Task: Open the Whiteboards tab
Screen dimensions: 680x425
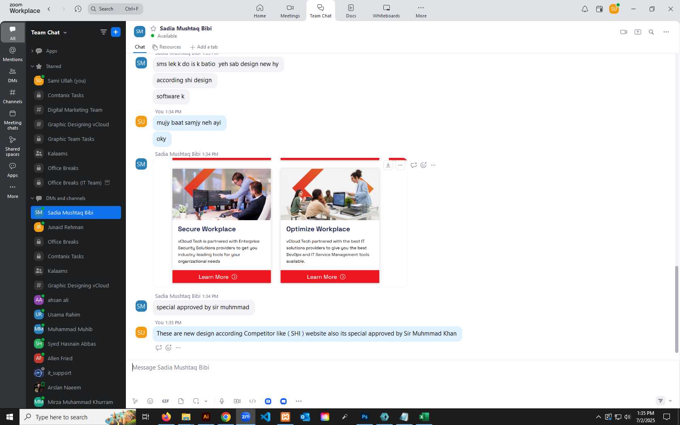Action: coord(386,11)
